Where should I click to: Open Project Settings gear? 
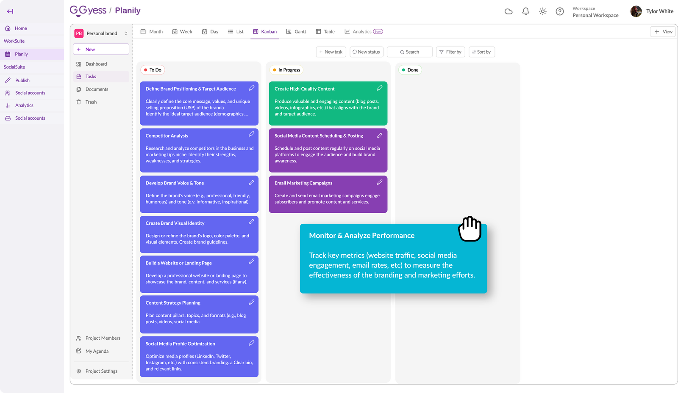pos(79,371)
